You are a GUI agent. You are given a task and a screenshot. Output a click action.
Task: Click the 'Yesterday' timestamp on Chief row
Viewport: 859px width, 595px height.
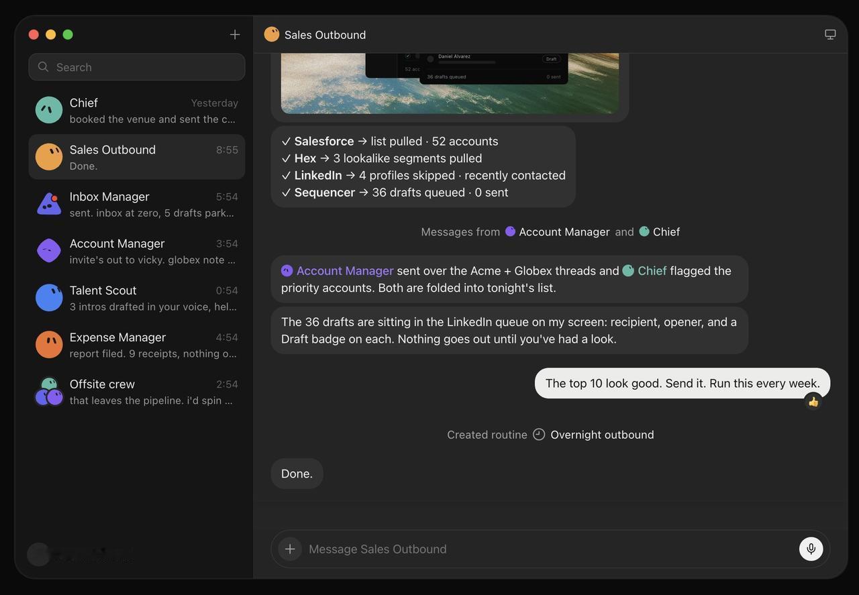point(215,103)
